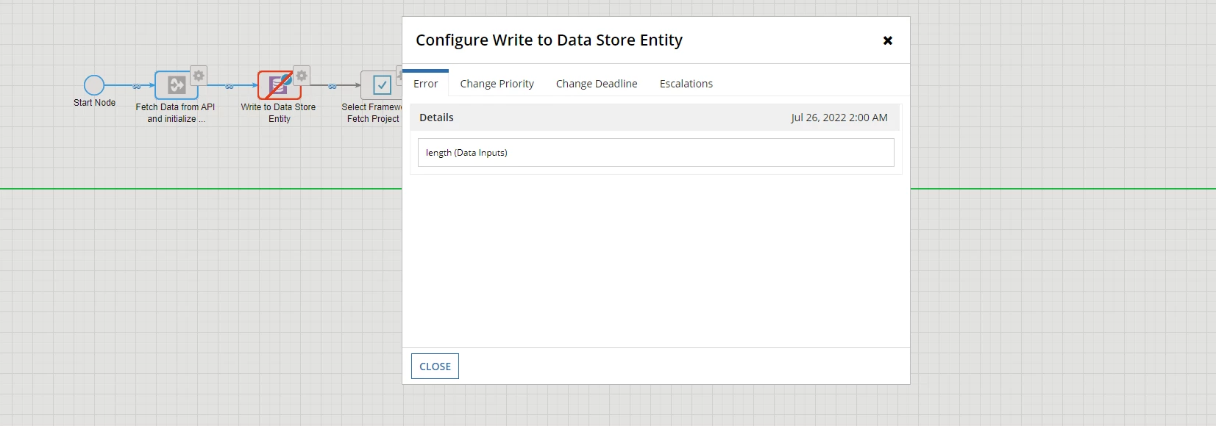Click the Start Node circle

(94, 85)
